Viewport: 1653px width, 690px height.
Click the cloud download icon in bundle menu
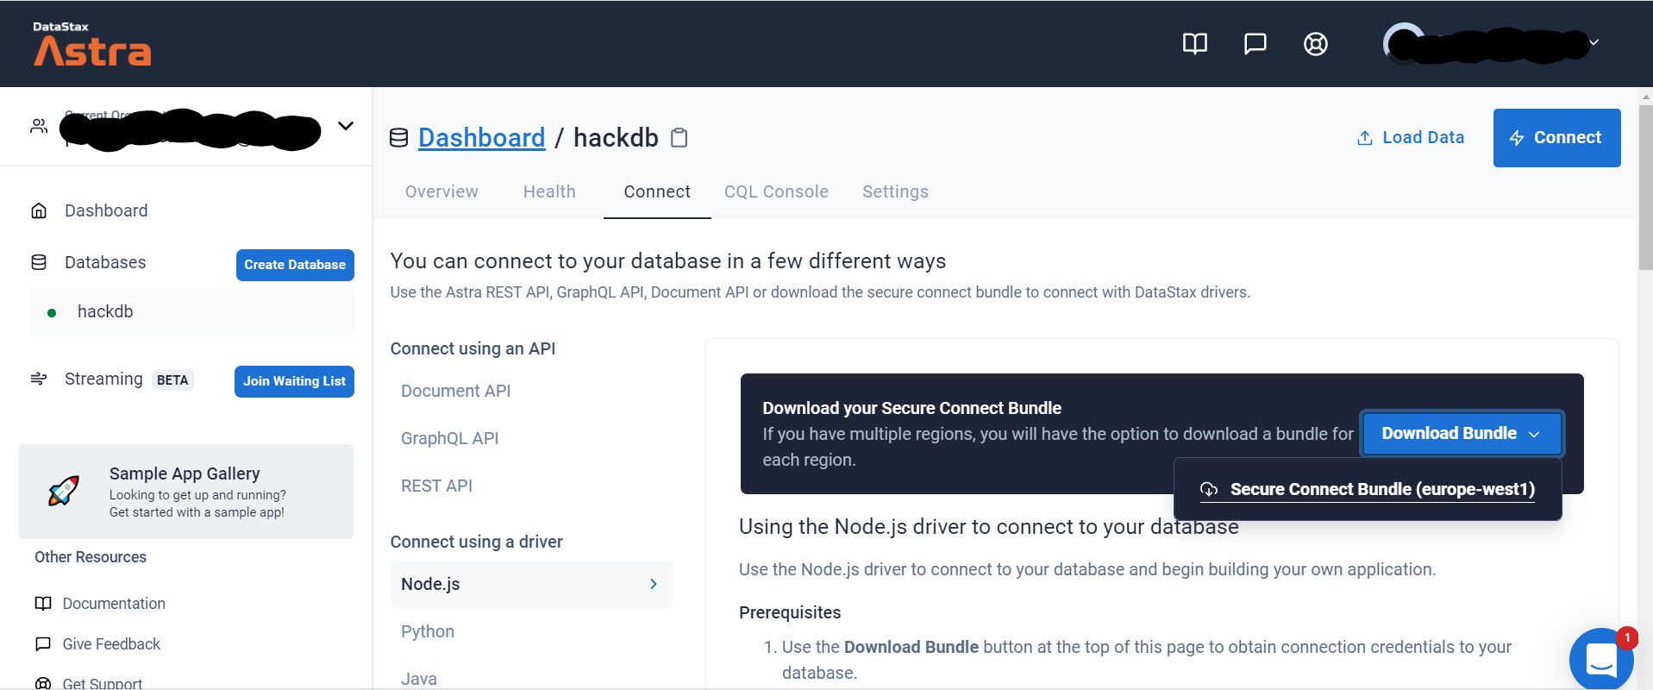(1209, 489)
